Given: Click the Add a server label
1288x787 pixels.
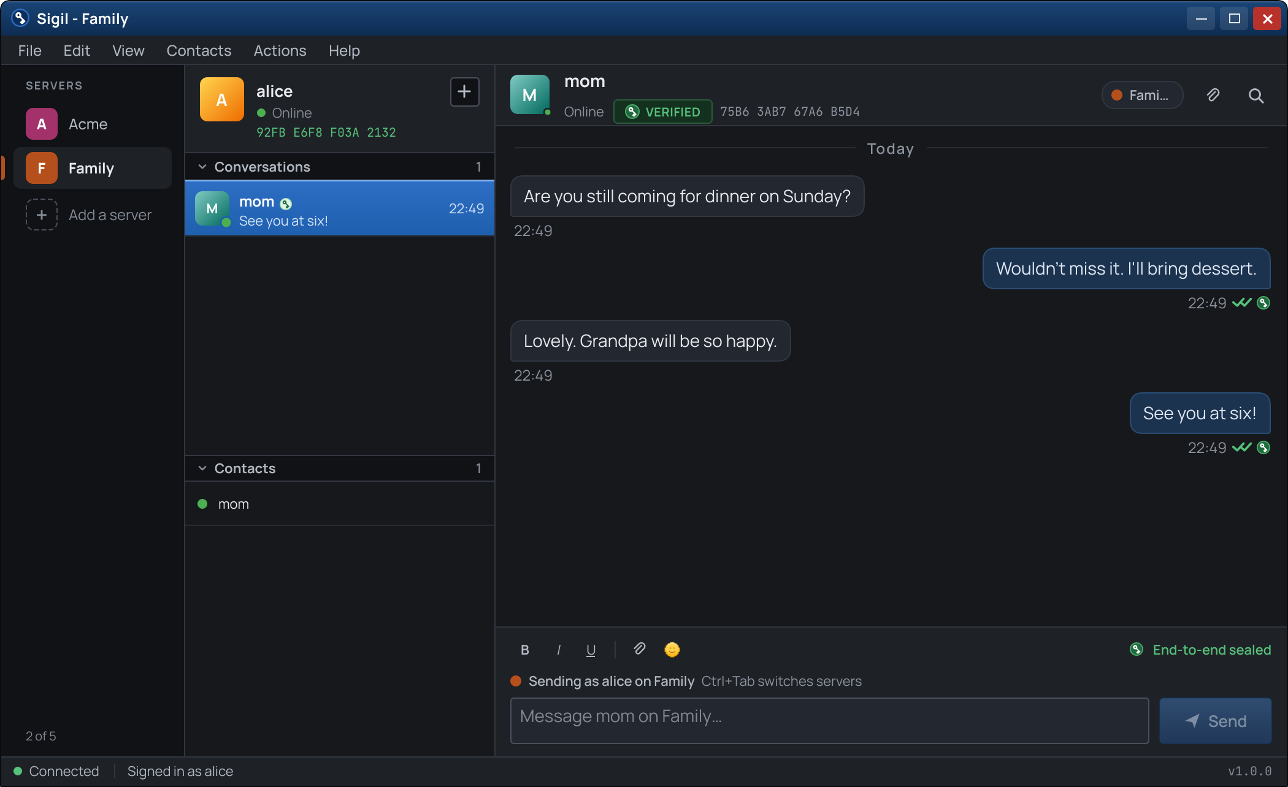Looking at the screenshot, I should 110,215.
